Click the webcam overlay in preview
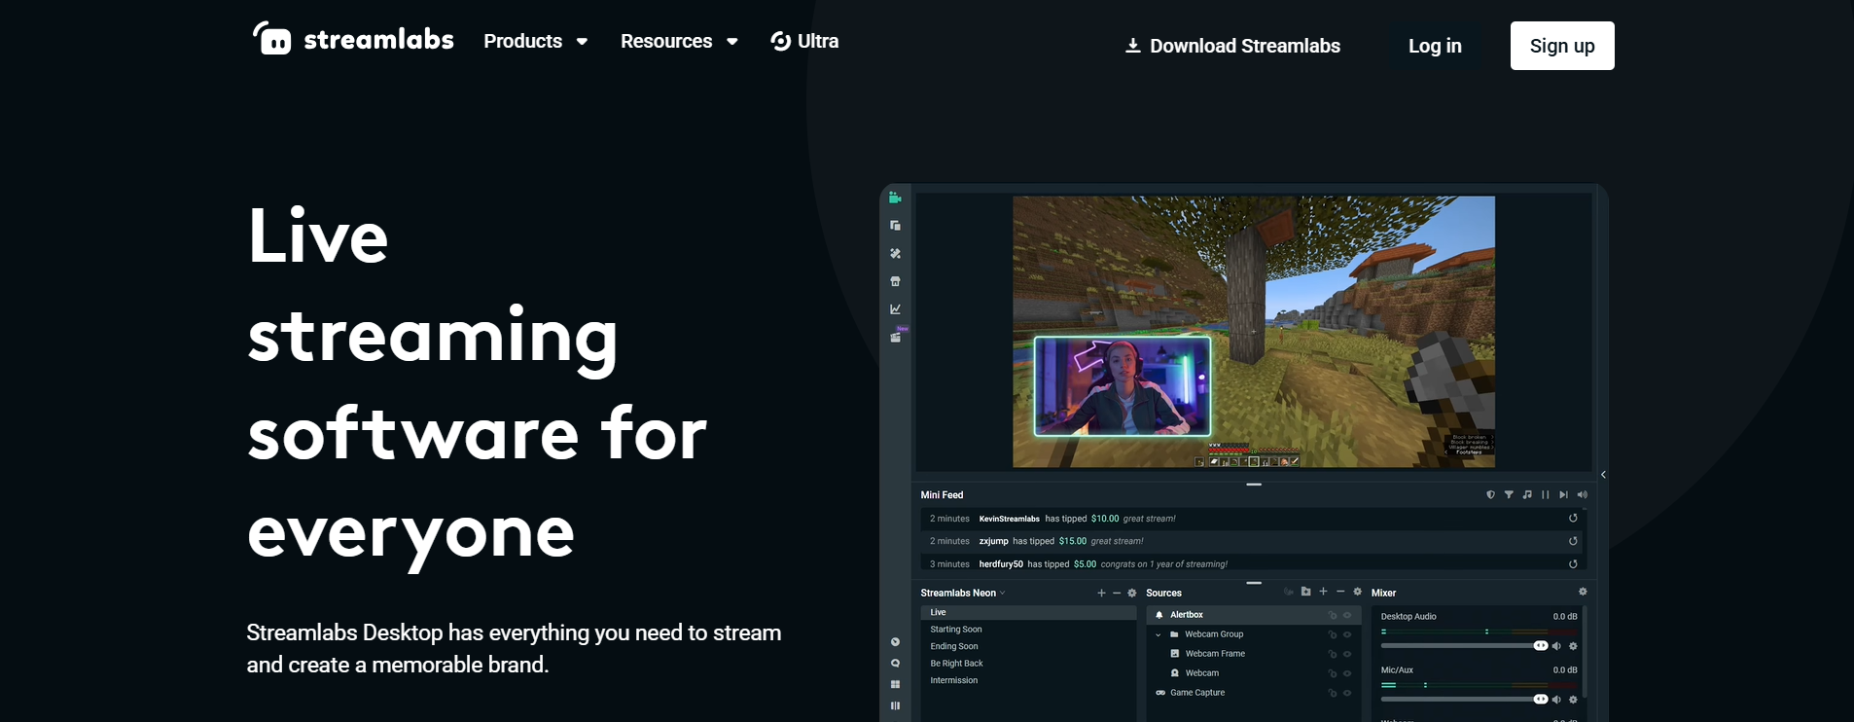This screenshot has width=1854, height=722. pyautogui.click(x=1122, y=386)
